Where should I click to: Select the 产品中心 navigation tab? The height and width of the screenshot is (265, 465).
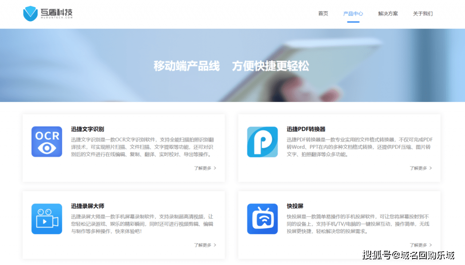tap(353, 14)
